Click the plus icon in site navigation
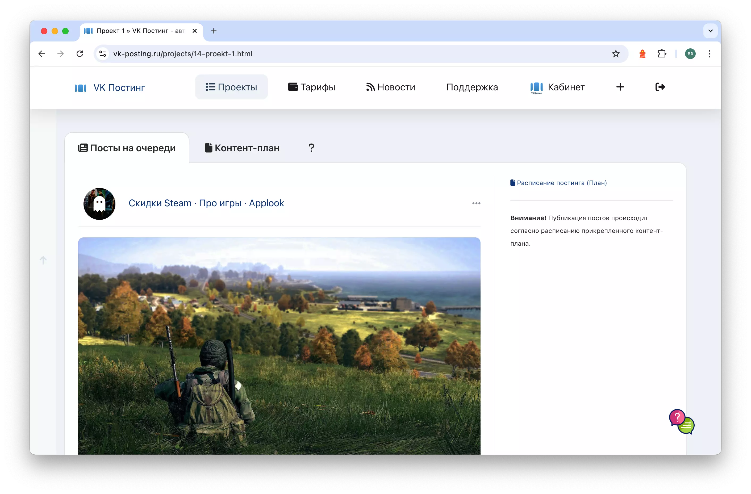The width and height of the screenshot is (751, 494). click(x=620, y=87)
